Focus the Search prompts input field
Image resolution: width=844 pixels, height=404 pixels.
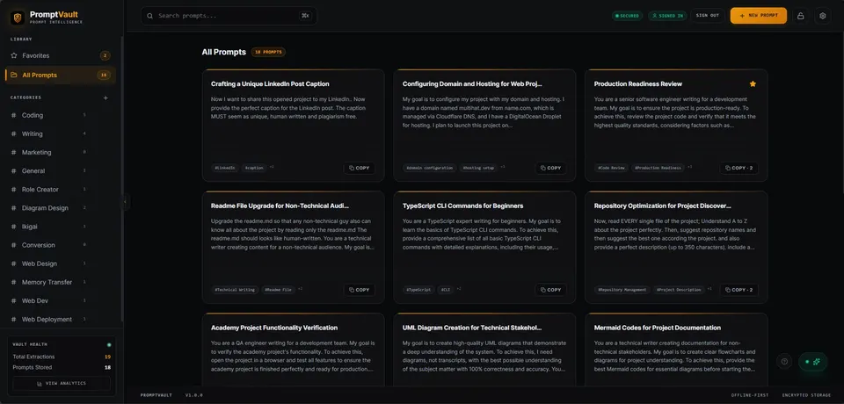point(229,16)
